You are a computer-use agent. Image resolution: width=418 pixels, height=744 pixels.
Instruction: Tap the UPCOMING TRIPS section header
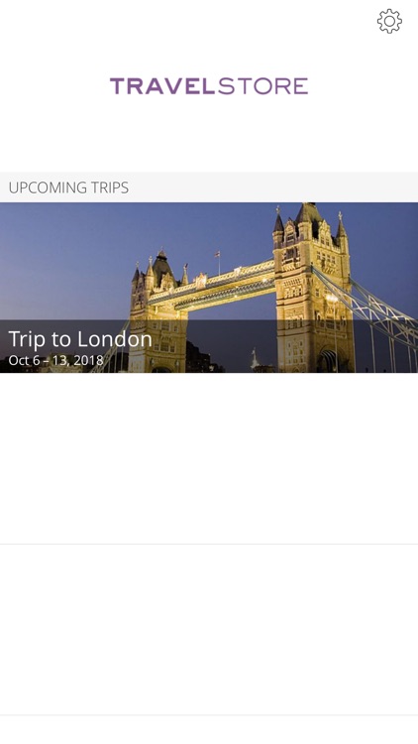[x=209, y=187]
